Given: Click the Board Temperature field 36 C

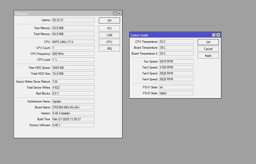Looking at the screenshot, I should point(176,48).
